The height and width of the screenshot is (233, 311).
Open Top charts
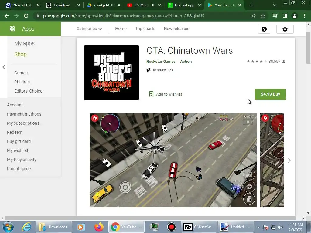click(x=145, y=29)
